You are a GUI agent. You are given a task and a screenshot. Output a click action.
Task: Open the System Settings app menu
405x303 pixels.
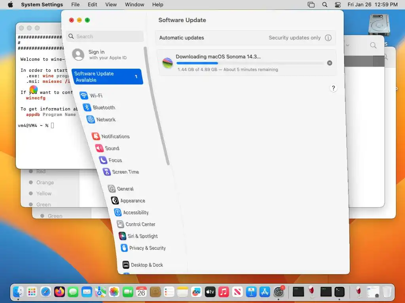pos(42,5)
